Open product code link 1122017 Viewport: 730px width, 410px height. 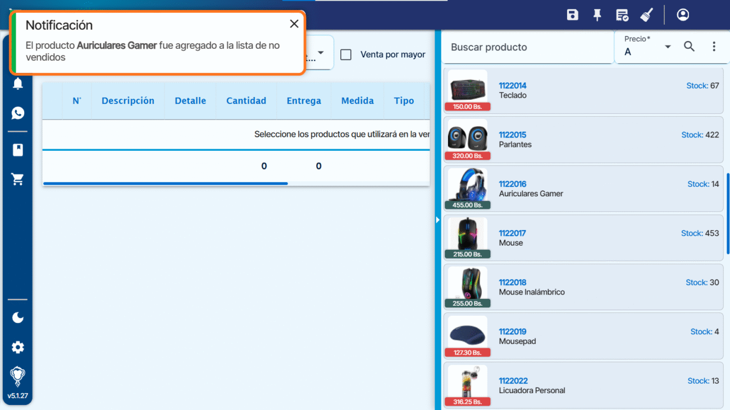512,233
